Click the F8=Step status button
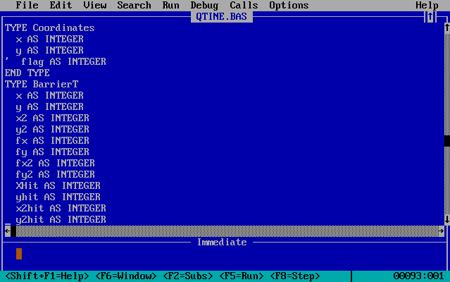 [295, 276]
